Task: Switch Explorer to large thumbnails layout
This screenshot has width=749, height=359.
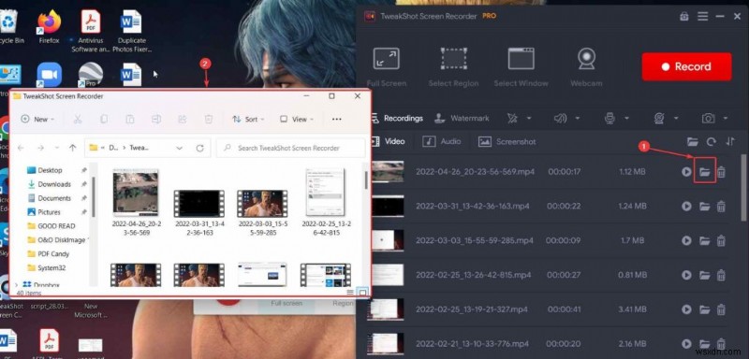Action: pos(362,293)
